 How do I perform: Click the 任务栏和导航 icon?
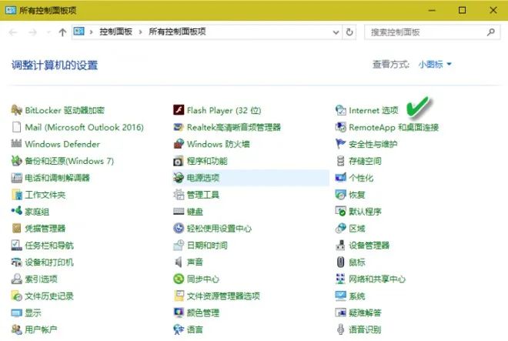coord(16,245)
